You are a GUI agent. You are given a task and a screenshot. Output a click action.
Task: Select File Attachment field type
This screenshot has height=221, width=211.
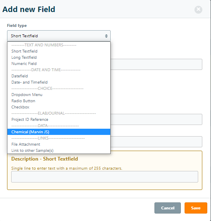(59, 144)
